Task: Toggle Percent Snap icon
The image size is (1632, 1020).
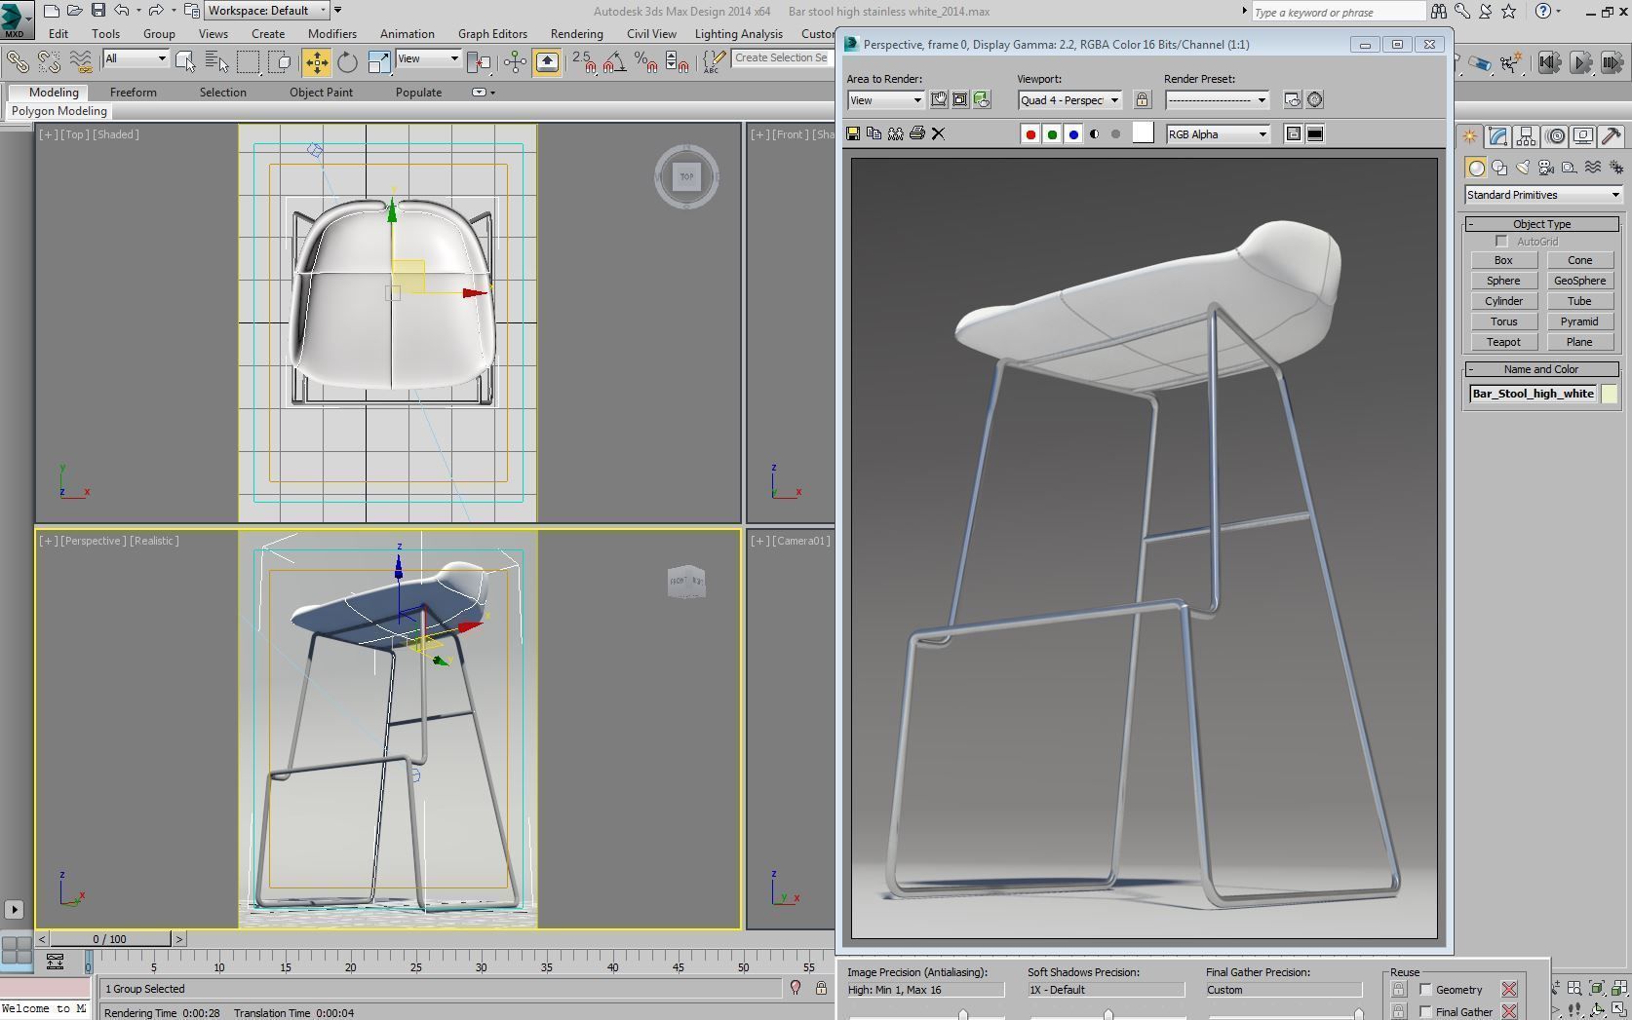Action: (x=645, y=62)
